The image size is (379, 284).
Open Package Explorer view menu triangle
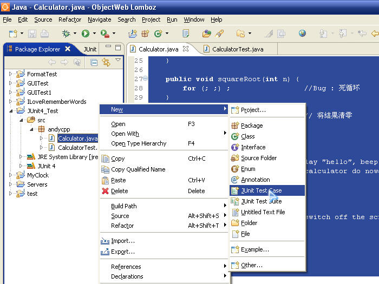pos(118,61)
